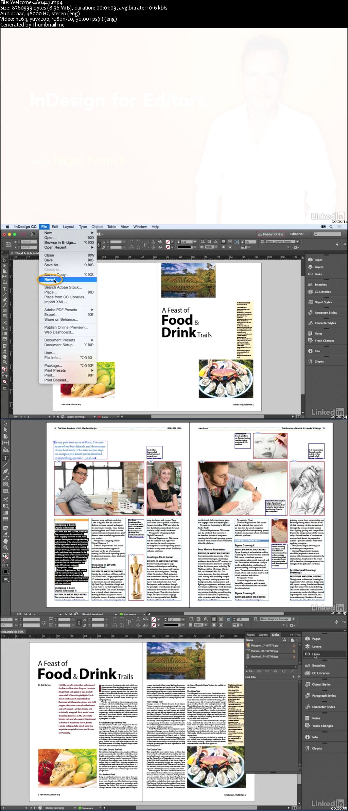Click the Bridge 'Br' icon in application bar
Viewport: 348px width, 811px height.
tap(33, 234)
